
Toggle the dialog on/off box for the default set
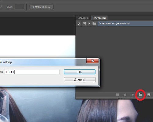click(x=84, y=23)
